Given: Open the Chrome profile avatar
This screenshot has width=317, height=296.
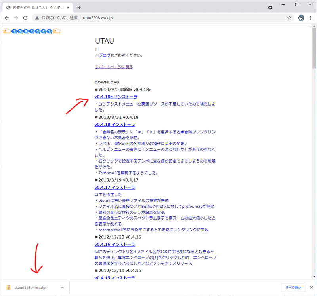Looking at the screenshot, I should pyautogui.click(x=301, y=18).
